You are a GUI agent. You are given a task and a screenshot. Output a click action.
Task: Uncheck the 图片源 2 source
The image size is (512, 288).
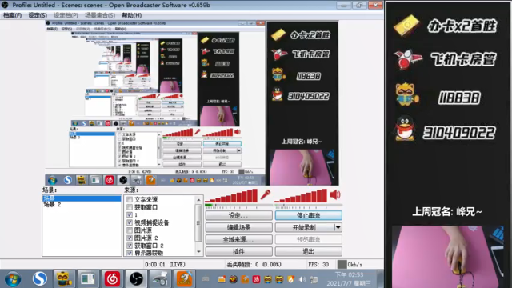click(x=130, y=238)
